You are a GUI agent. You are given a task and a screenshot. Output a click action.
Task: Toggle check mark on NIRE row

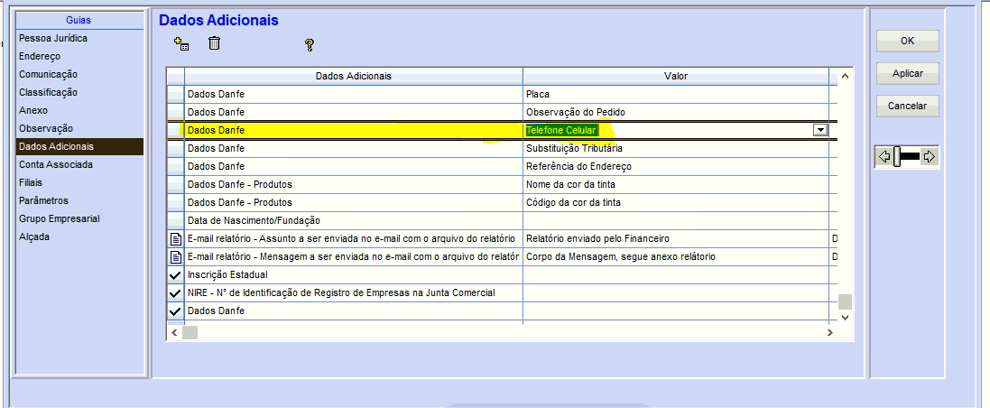175,292
